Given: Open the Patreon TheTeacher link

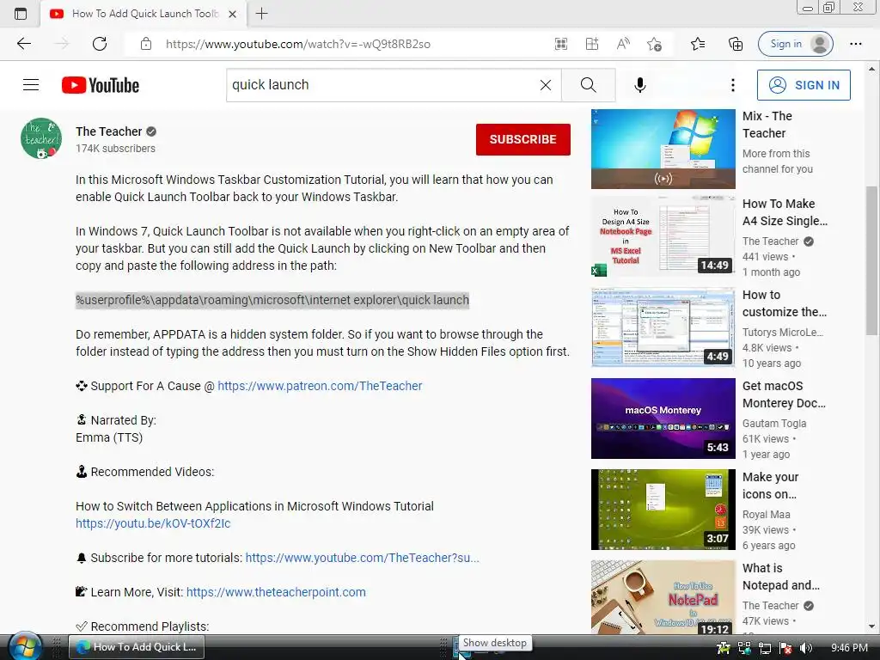Looking at the screenshot, I should pos(320,386).
